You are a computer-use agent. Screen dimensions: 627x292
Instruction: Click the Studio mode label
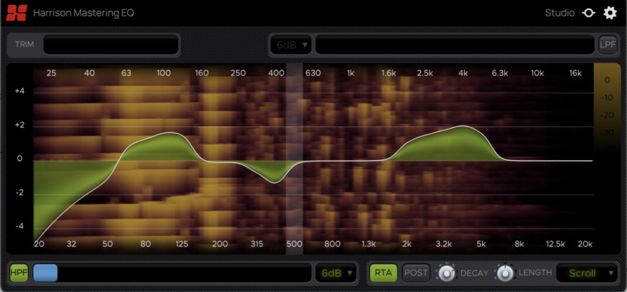(x=559, y=13)
